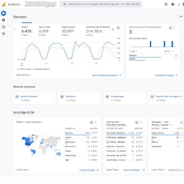
Task: Open nach Landes-ID dimension dropdown
Action: [34, 122]
